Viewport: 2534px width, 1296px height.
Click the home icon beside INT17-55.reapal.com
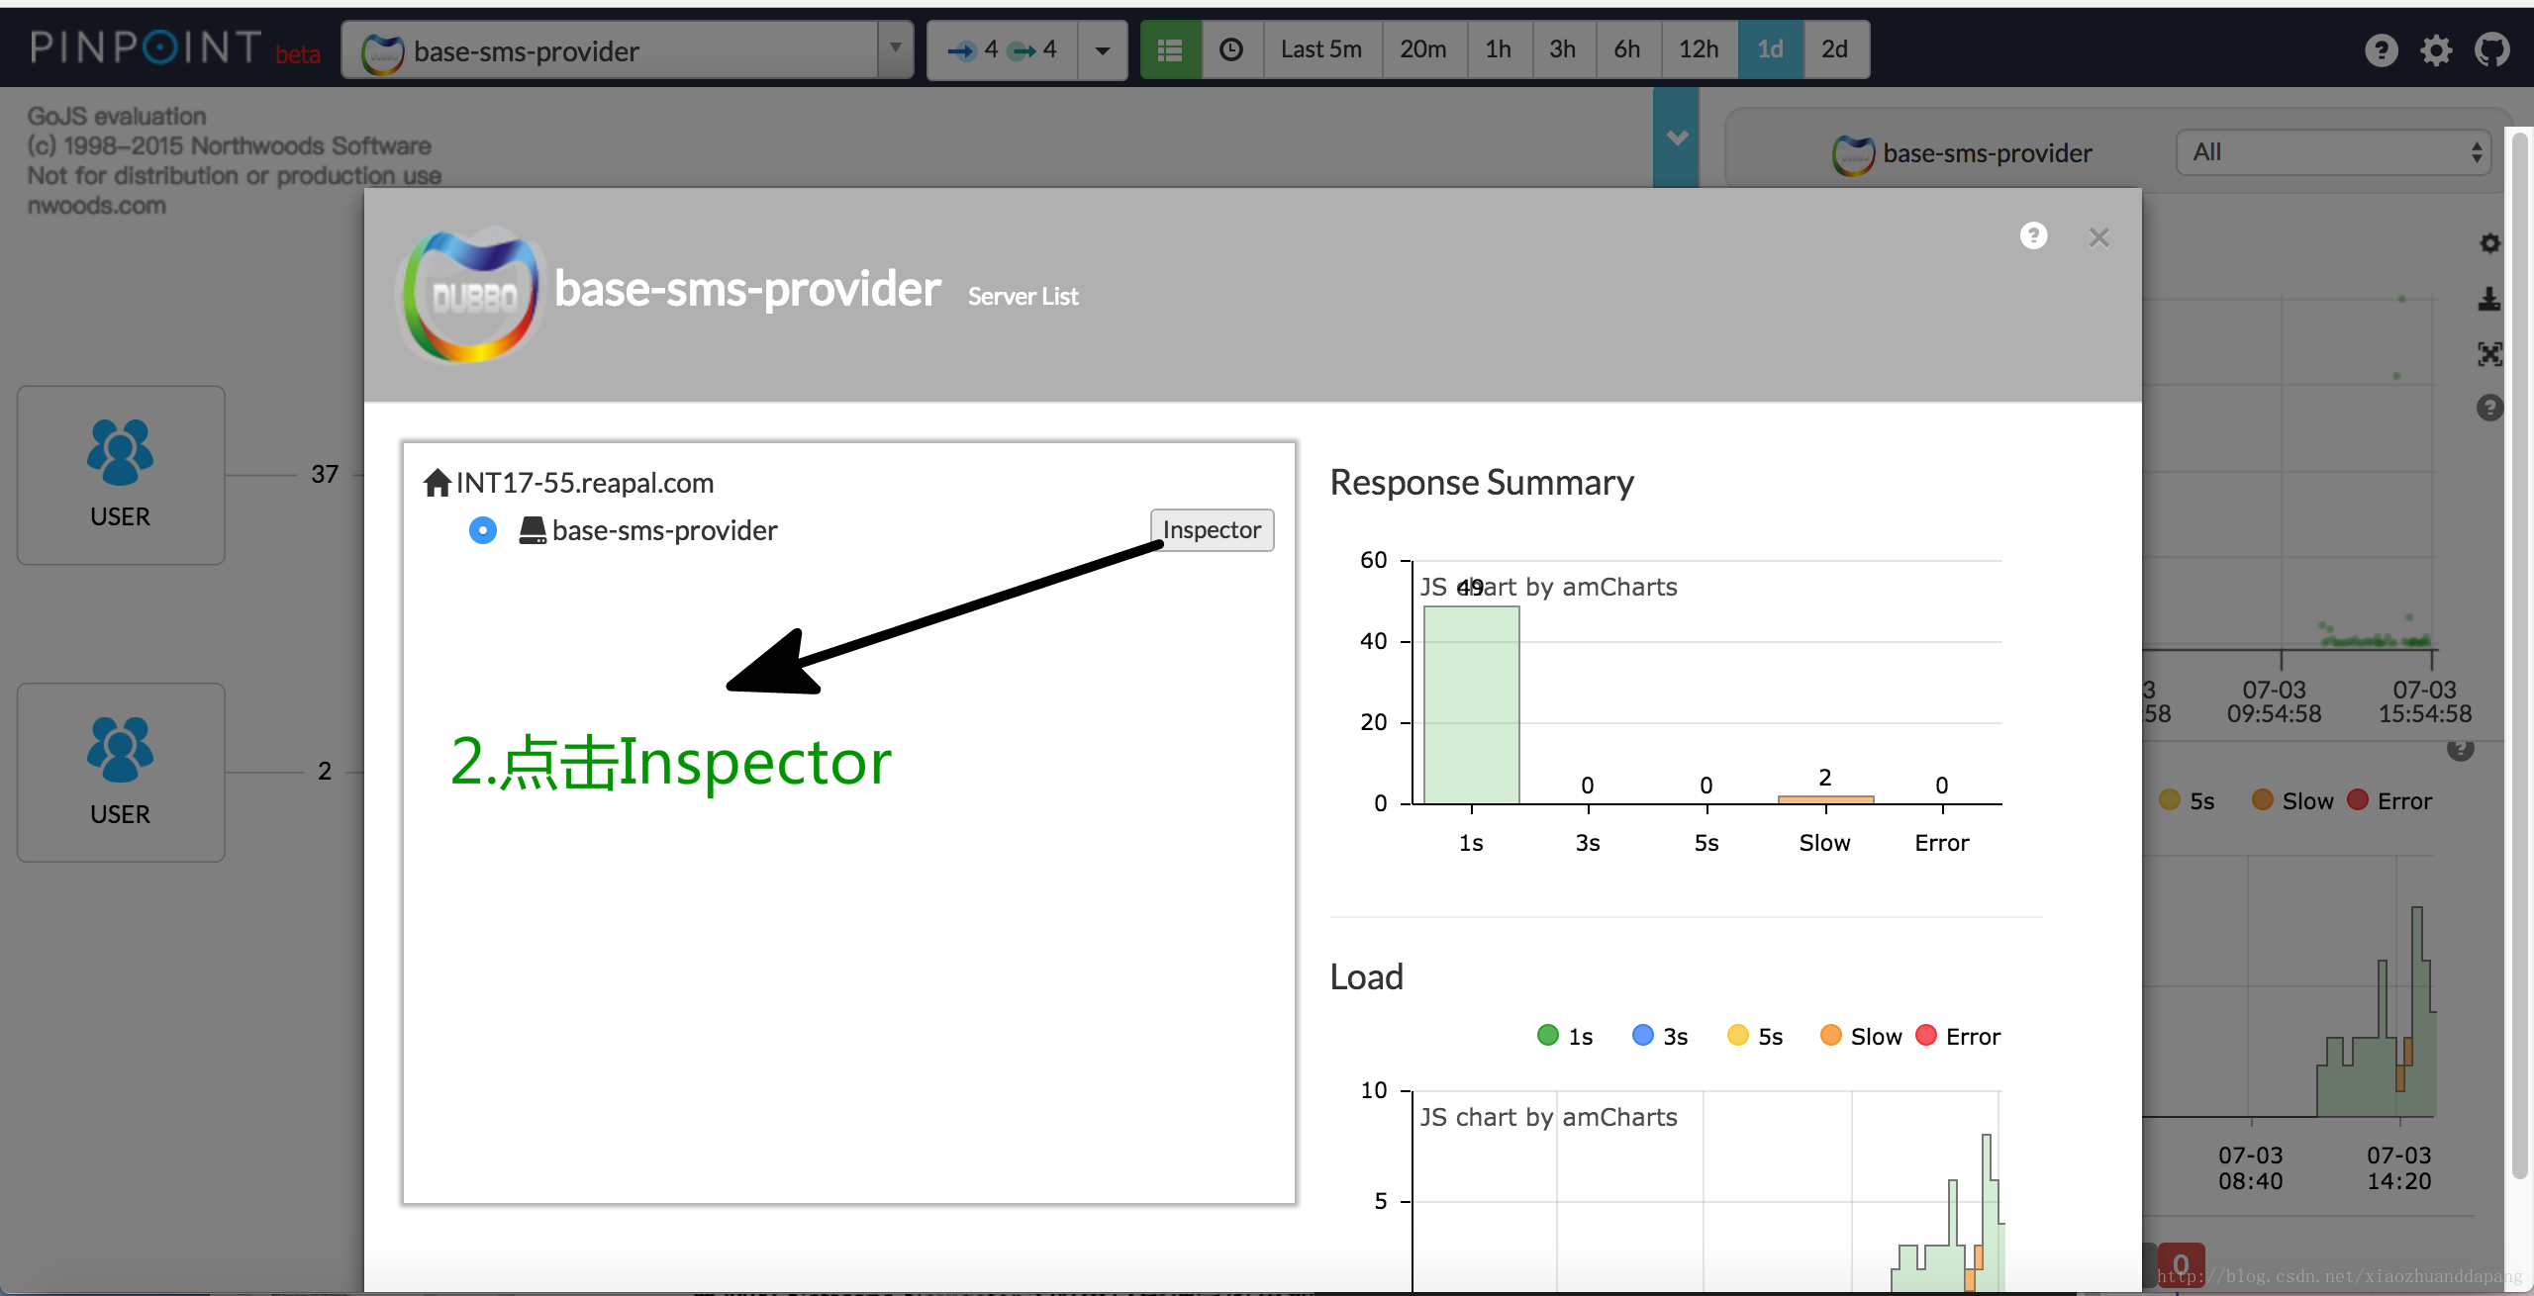tap(438, 483)
